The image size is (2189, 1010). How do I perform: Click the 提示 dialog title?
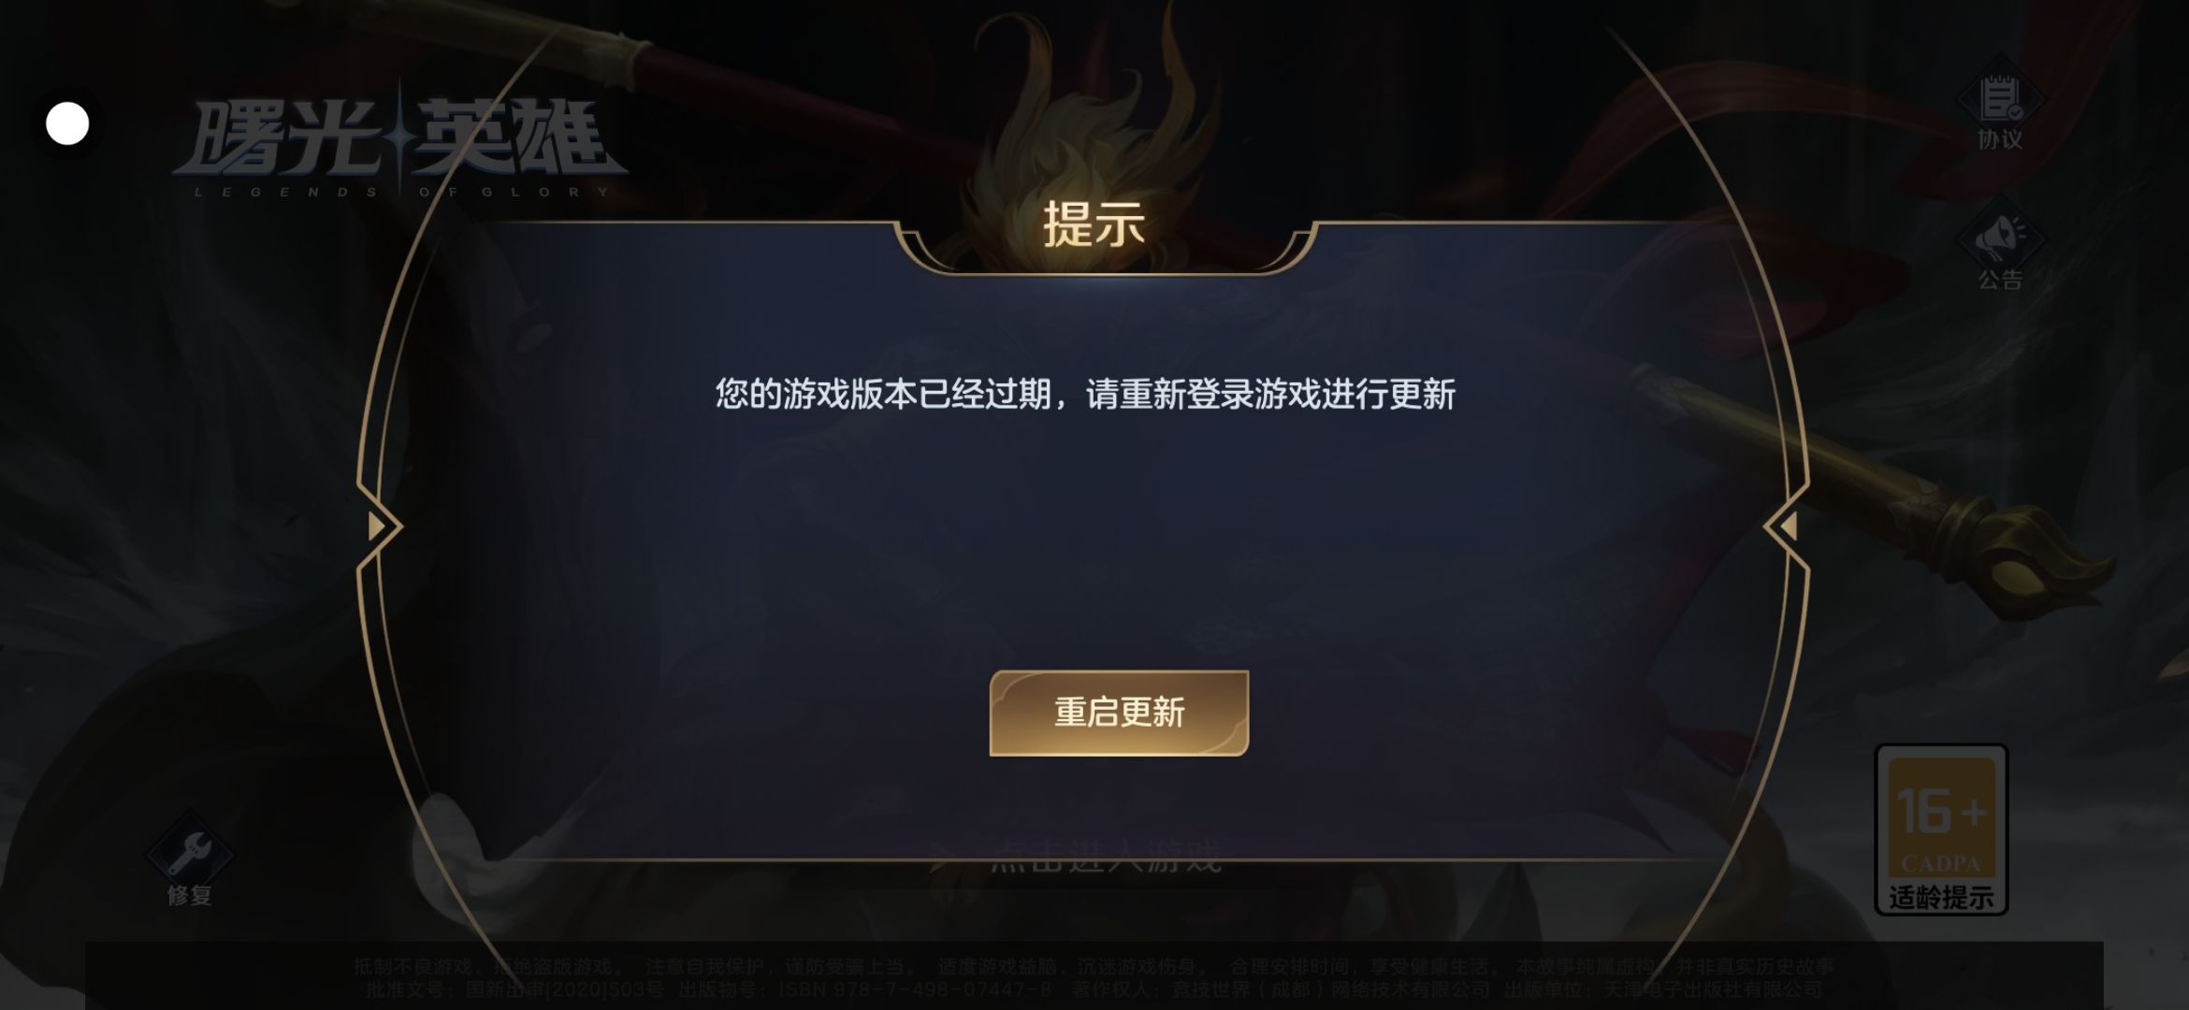(x=1094, y=224)
